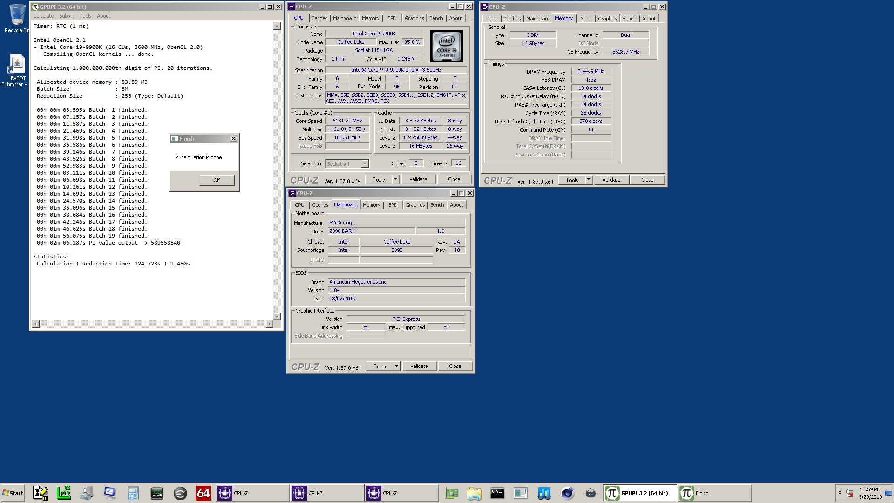The height and width of the screenshot is (503, 894).
Task: Launch the Calculator from the taskbar
Action: (133, 493)
